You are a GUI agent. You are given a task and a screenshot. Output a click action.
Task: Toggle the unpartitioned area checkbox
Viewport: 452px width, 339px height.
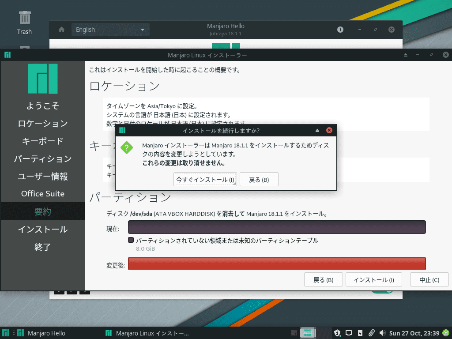(131, 240)
